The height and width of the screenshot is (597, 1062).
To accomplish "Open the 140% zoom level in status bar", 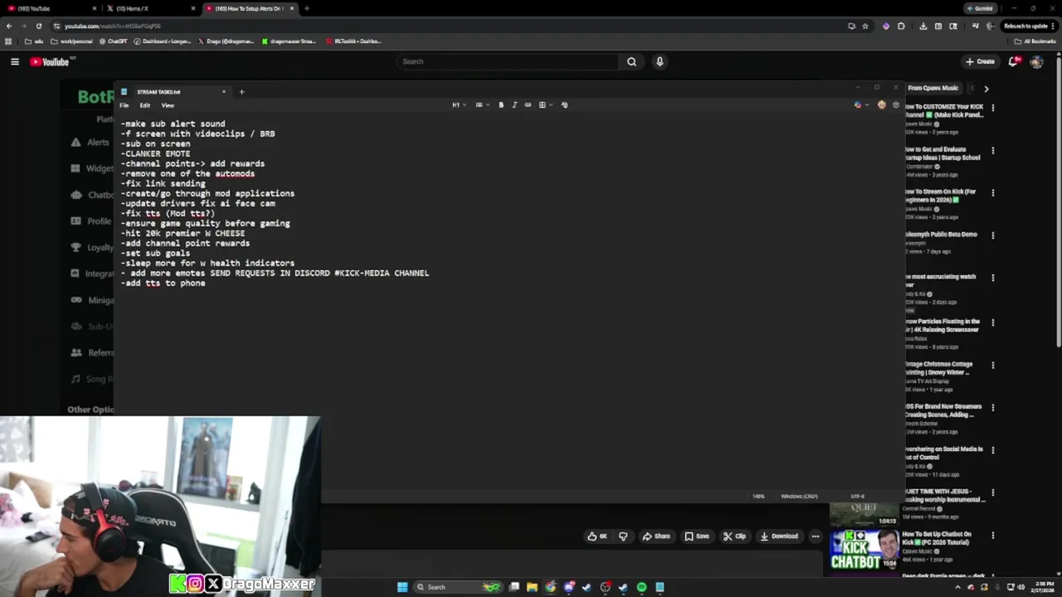I will 758,496.
